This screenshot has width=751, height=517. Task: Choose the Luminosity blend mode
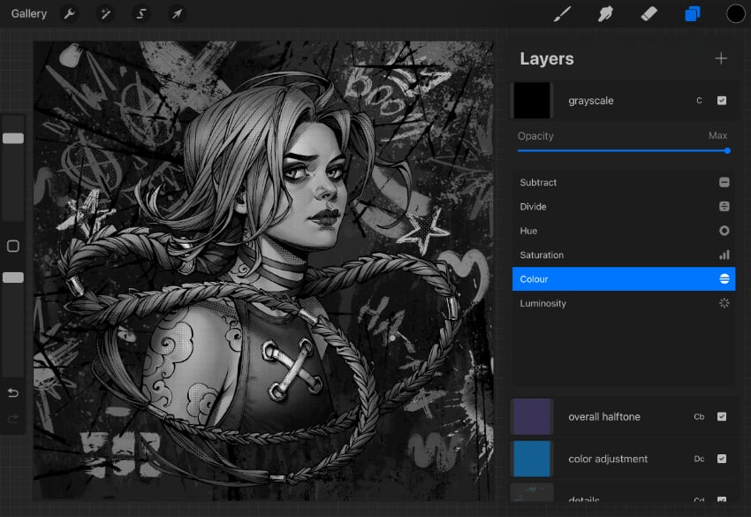(624, 303)
